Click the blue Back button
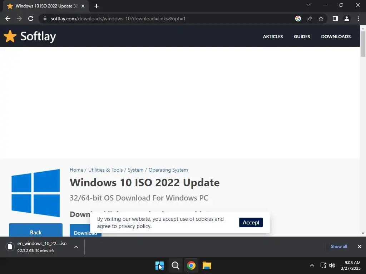This screenshot has height=274, width=366. click(x=36, y=230)
